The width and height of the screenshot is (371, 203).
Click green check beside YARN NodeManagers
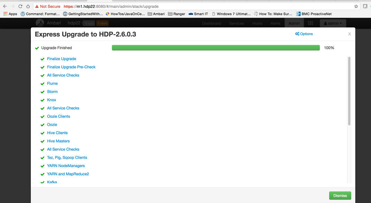pyautogui.click(x=43, y=166)
